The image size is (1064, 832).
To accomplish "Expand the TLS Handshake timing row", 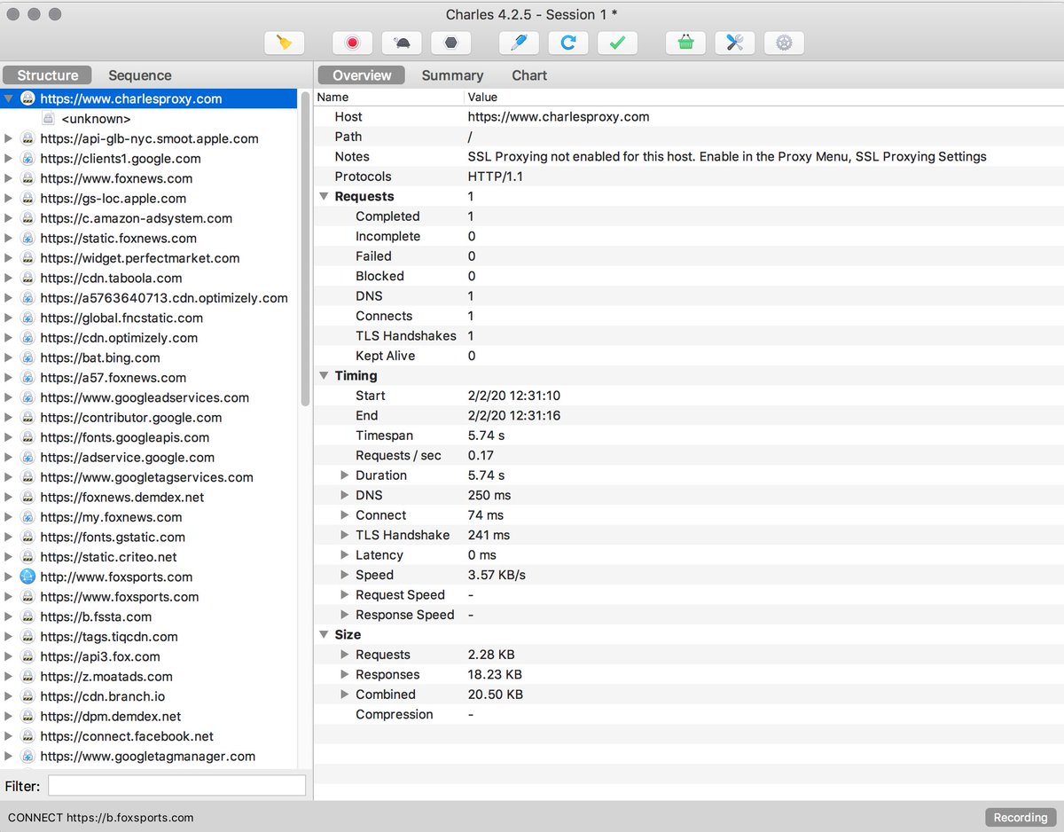I will [x=346, y=535].
